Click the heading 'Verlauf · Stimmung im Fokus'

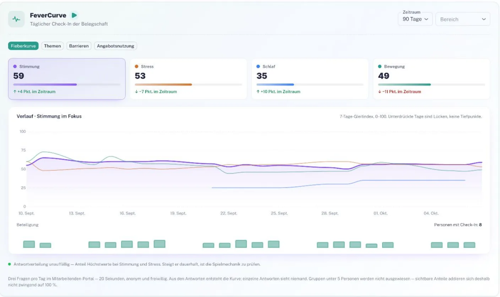(x=49, y=116)
